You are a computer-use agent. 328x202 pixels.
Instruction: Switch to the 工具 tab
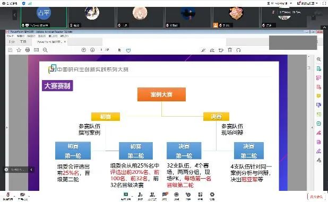point(23,41)
